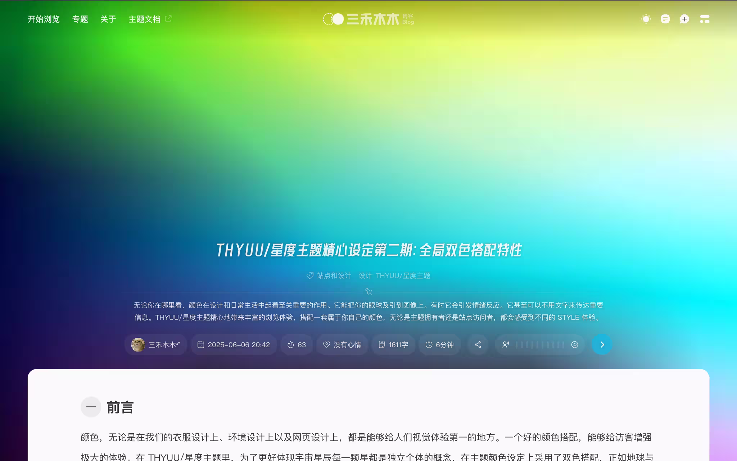Open the 设计 tag link
Screen dimensions: 737x461
point(365,276)
